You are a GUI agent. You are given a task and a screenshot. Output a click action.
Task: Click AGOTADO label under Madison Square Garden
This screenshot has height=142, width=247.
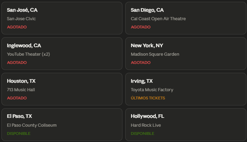point(141,62)
